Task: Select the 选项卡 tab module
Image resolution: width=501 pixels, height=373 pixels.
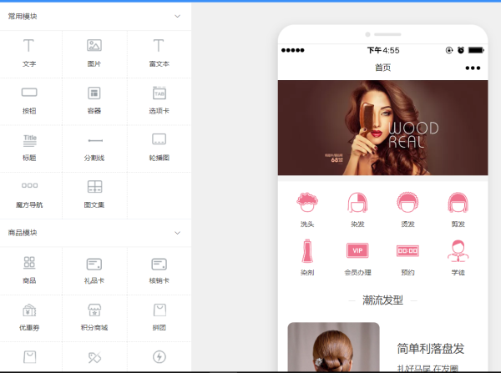Action: (x=159, y=93)
